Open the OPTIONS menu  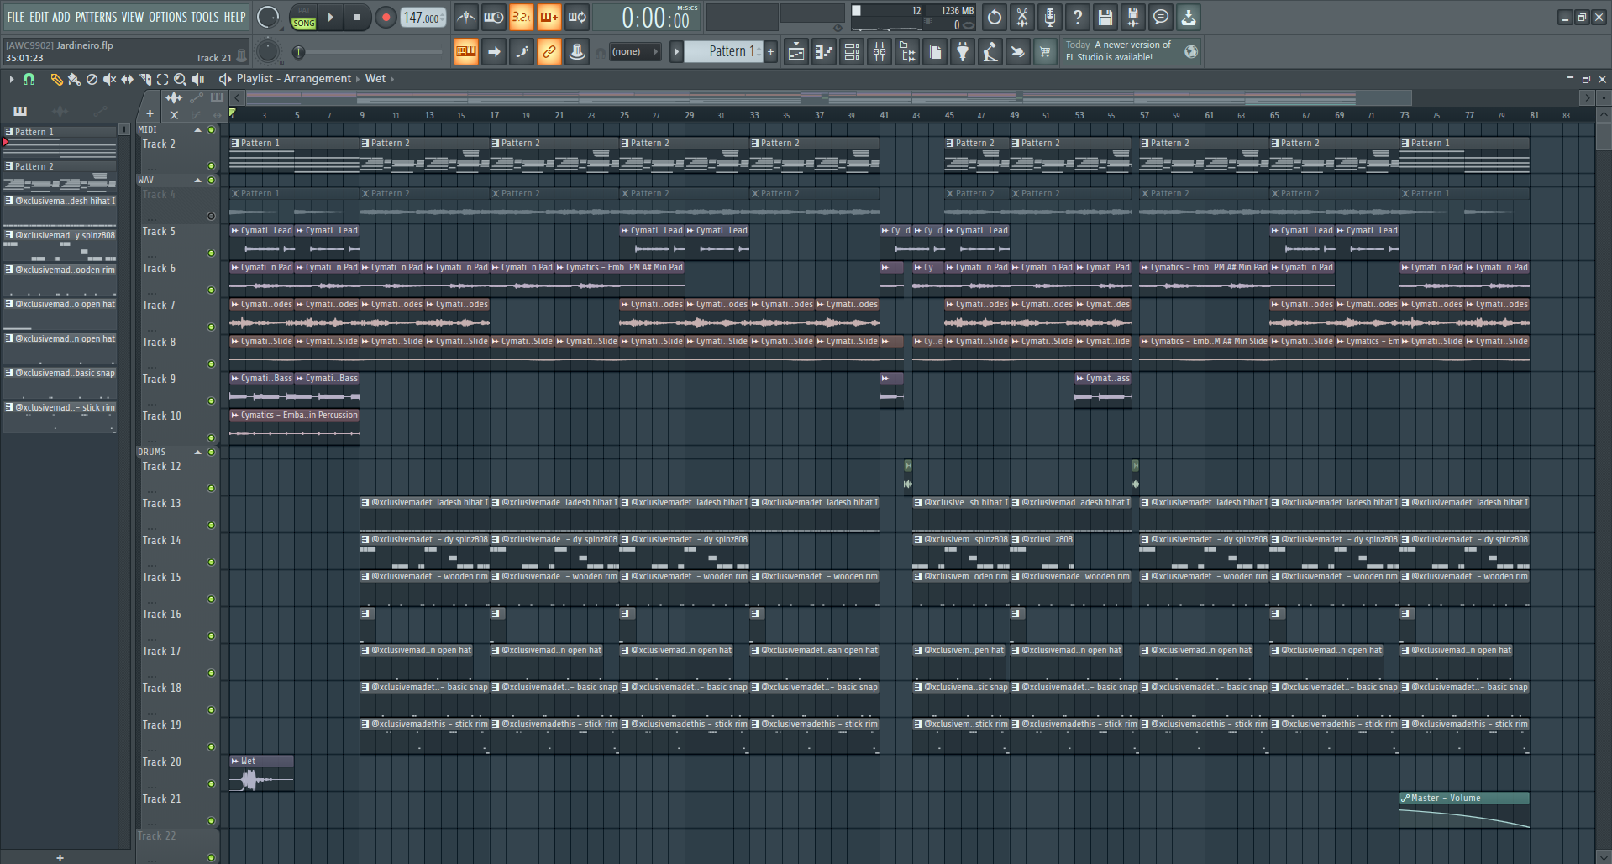pos(168,17)
